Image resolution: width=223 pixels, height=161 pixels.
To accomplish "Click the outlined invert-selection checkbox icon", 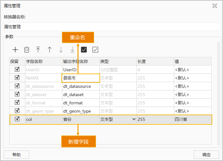I will 95,50.
